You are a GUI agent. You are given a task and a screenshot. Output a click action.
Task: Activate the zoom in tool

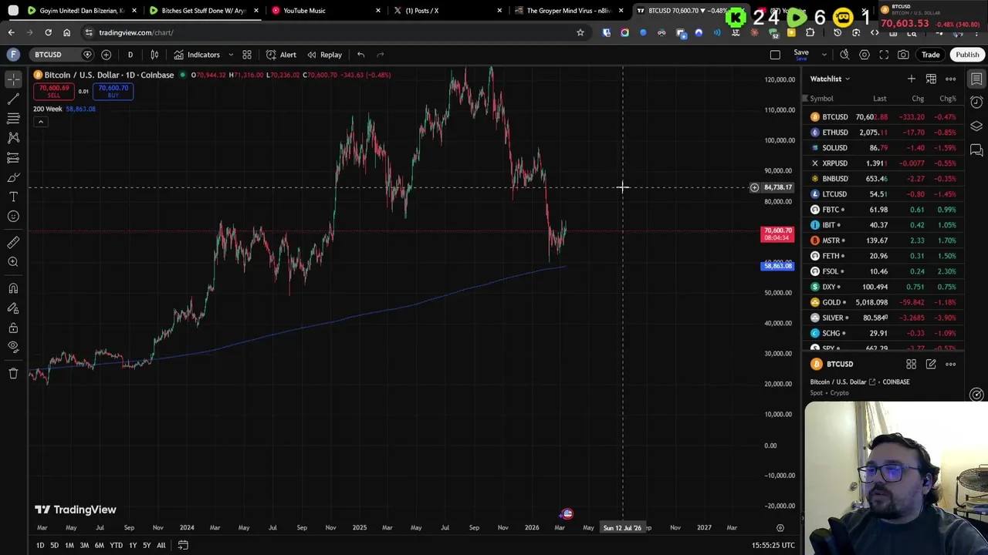tap(13, 262)
